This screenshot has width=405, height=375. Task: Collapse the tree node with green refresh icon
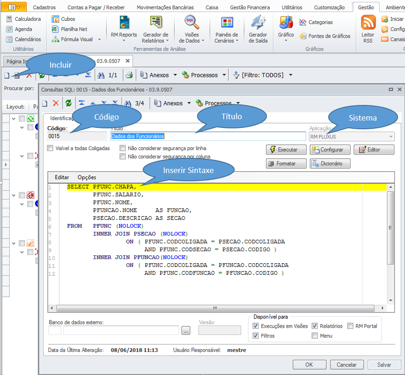14,119
